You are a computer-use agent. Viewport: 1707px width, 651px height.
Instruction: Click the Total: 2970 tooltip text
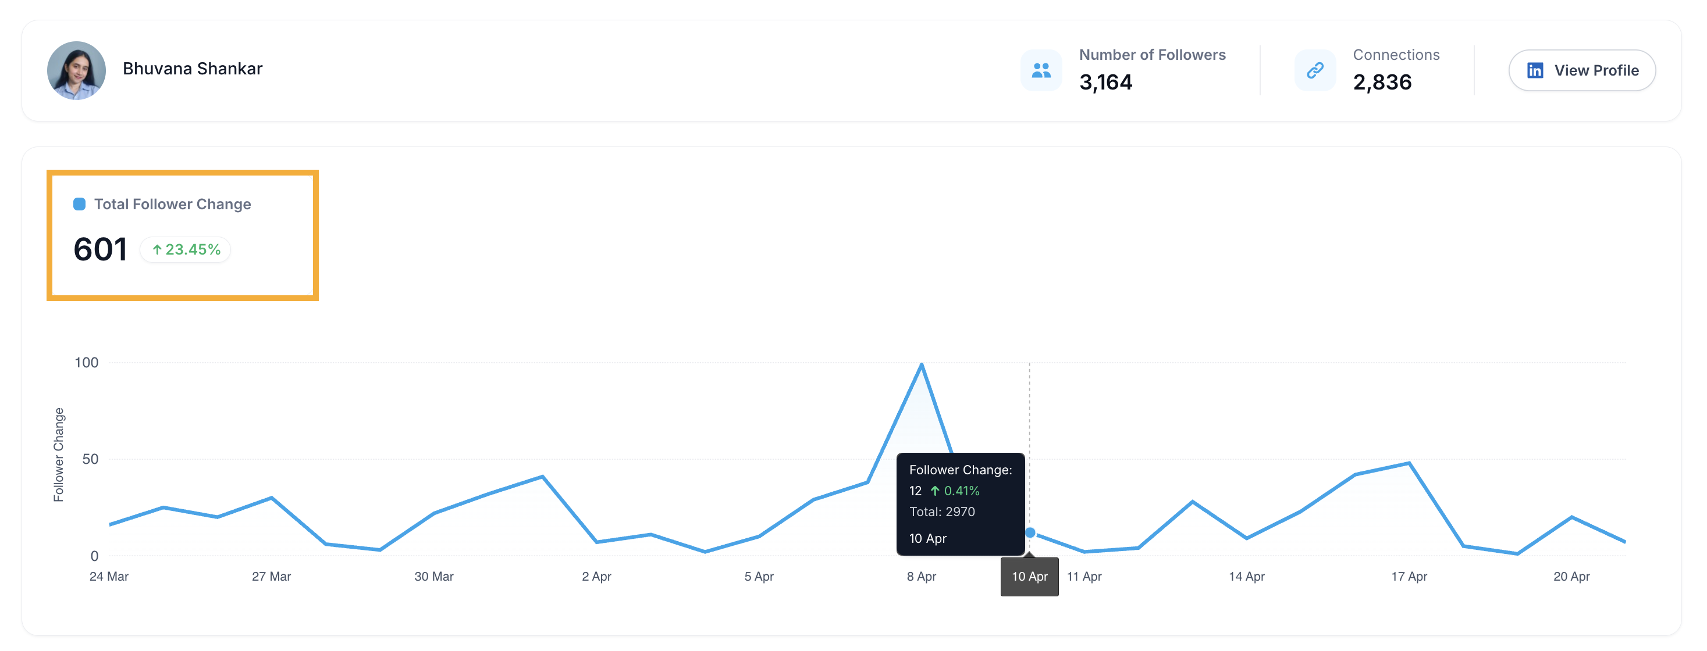pyautogui.click(x=941, y=512)
